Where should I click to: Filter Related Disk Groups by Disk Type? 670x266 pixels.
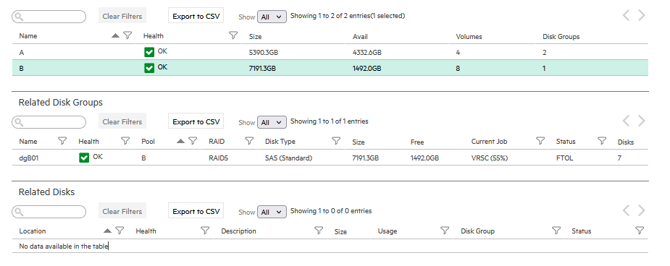pyautogui.click(x=336, y=141)
